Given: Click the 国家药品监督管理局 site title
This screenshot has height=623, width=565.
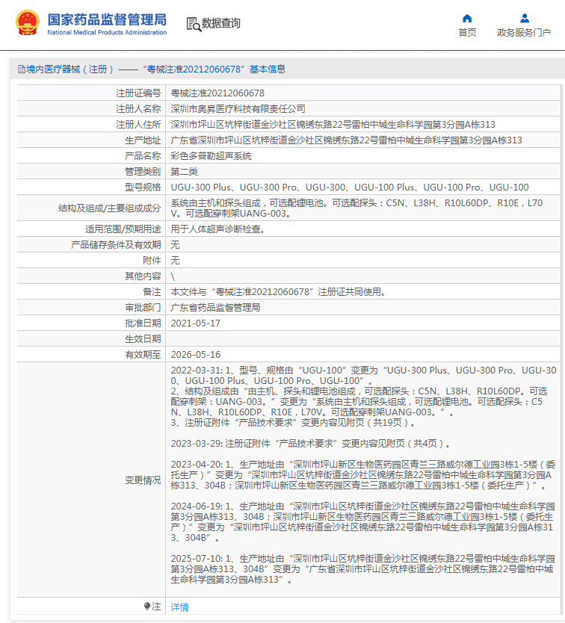Looking at the screenshot, I should (x=107, y=20).
